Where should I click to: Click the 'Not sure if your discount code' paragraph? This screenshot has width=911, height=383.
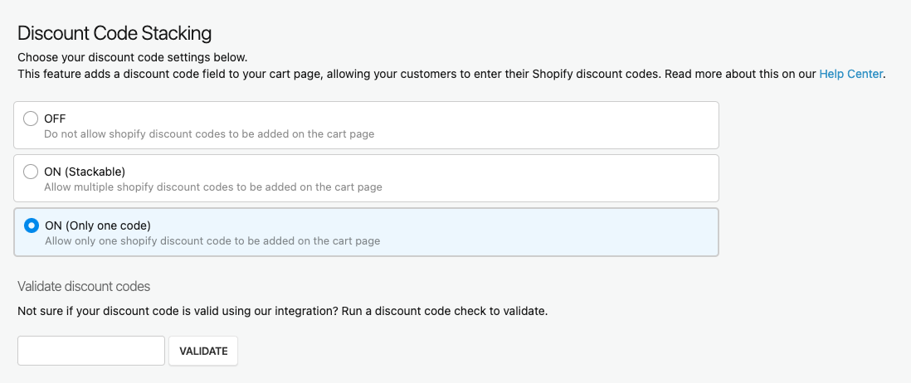pyautogui.click(x=283, y=311)
